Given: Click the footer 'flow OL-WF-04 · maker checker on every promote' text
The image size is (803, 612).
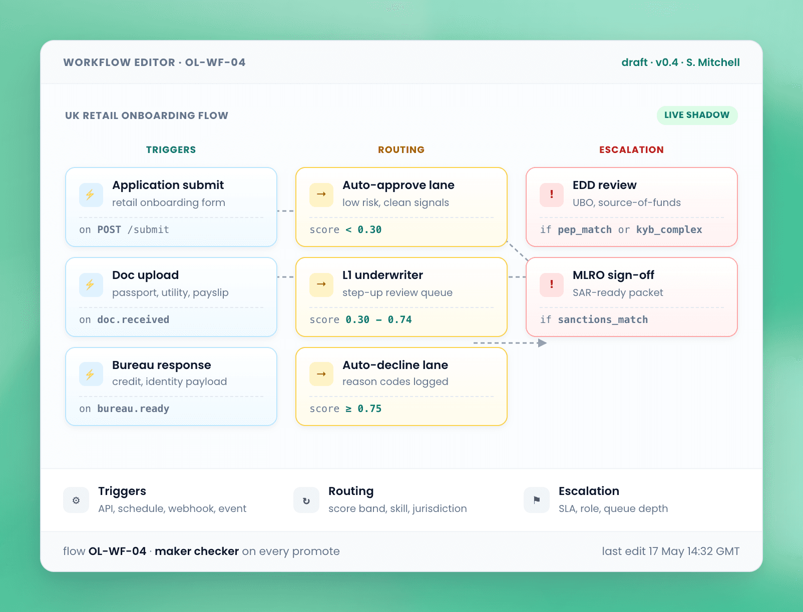Looking at the screenshot, I should click(x=201, y=551).
